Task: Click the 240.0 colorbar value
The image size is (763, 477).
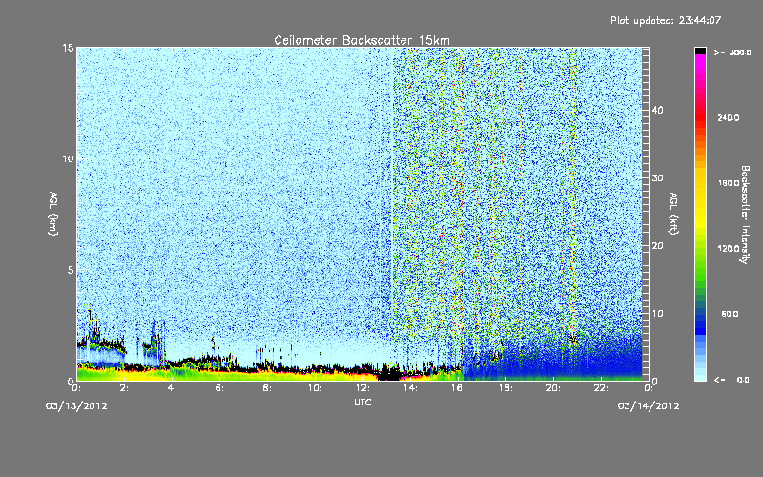Action: click(729, 117)
